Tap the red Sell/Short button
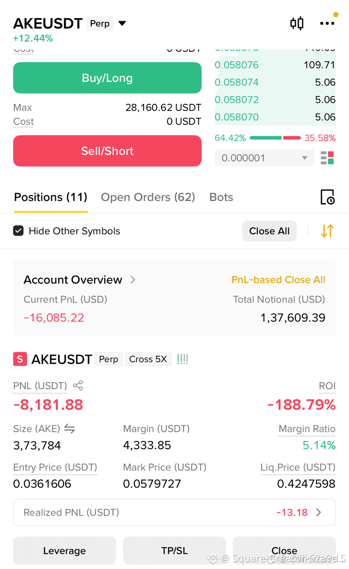Viewport: 349px width, 569px height. pos(107,151)
